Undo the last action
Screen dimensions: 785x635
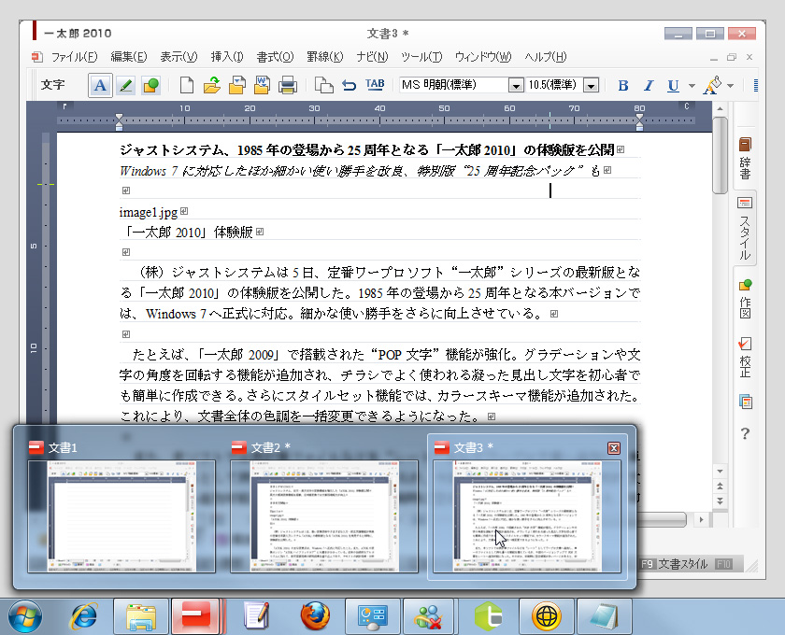[349, 86]
